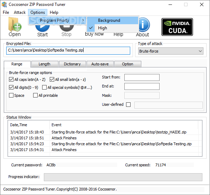Image resolution: width=210 pixels, height=195 pixels.
Task: Expand the Program Priority submenu arrow
Action: (83, 20)
